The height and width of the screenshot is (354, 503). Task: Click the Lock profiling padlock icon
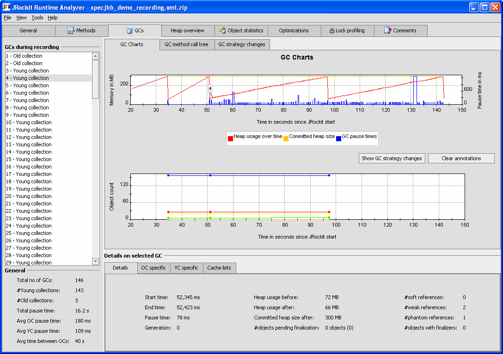pyautogui.click(x=331, y=31)
